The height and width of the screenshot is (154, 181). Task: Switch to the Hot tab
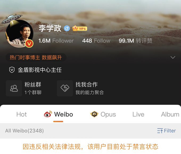[x=22, y=114]
